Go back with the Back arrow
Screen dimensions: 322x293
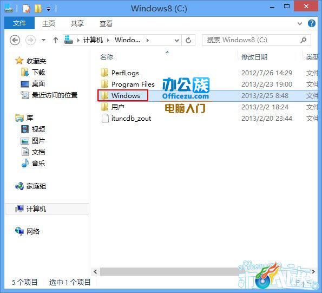pos(15,40)
